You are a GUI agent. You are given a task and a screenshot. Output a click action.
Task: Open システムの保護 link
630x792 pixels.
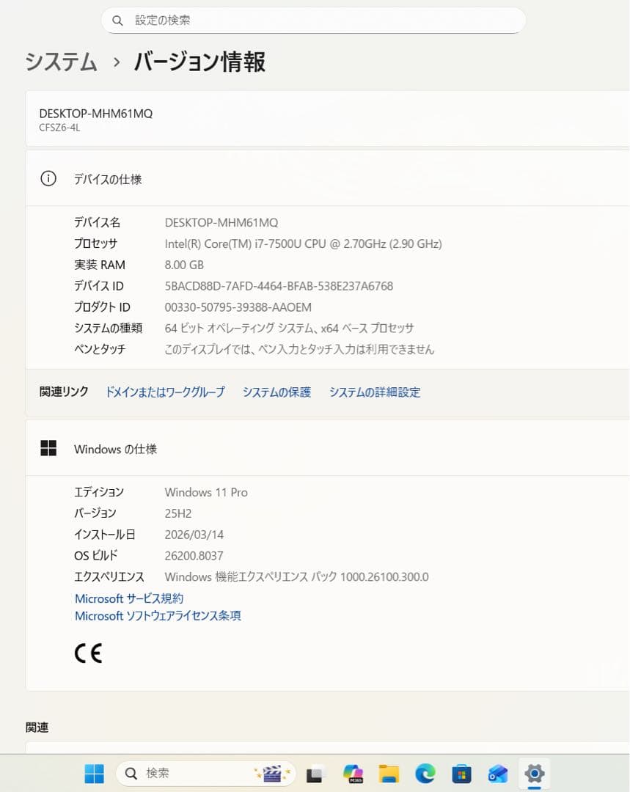pyautogui.click(x=276, y=392)
